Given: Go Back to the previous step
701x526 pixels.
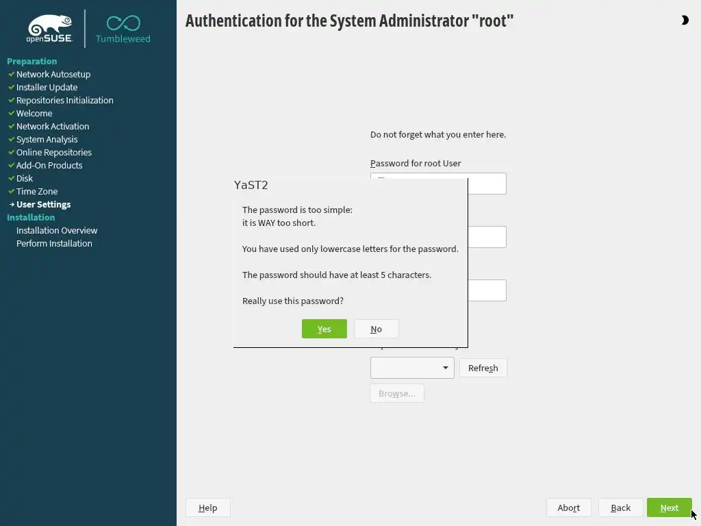Looking at the screenshot, I should (620, 508).
